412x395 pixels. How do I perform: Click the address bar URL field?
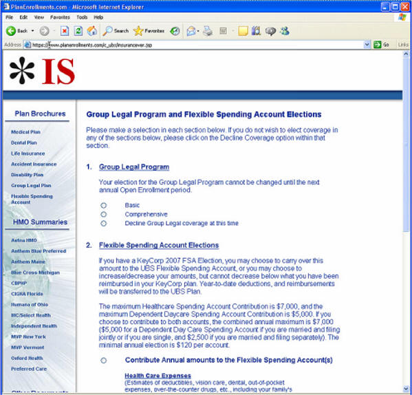(197, 45)
